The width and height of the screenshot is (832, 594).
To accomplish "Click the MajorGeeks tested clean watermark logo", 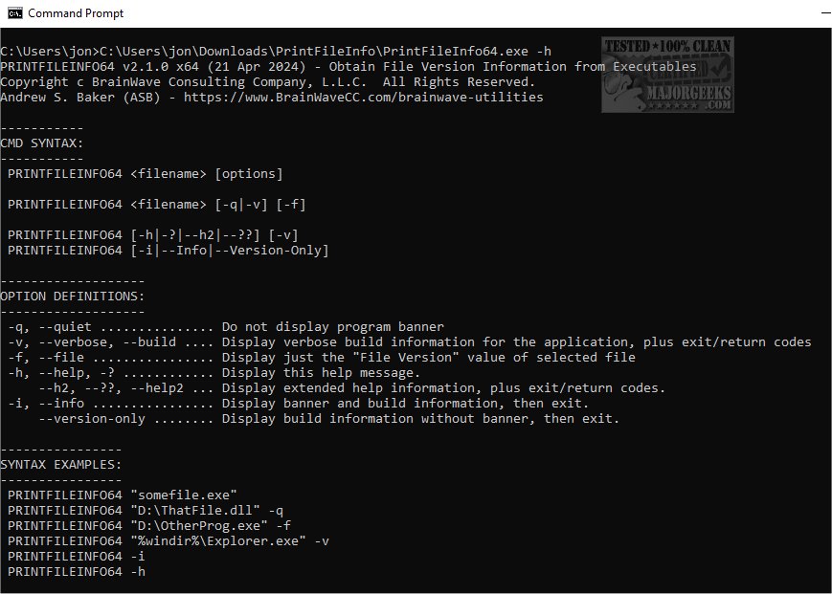I will (666, 75).
